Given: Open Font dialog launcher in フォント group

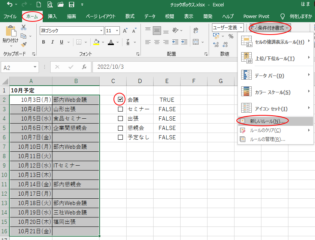Looking at the screenshot, I should [x=138, y=54].
